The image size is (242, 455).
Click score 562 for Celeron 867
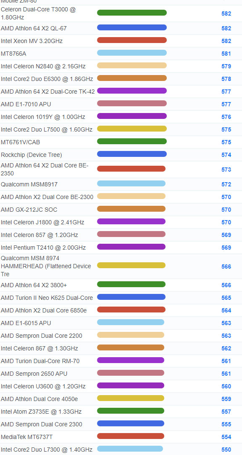pyautogui.click(x=226, y=348)
